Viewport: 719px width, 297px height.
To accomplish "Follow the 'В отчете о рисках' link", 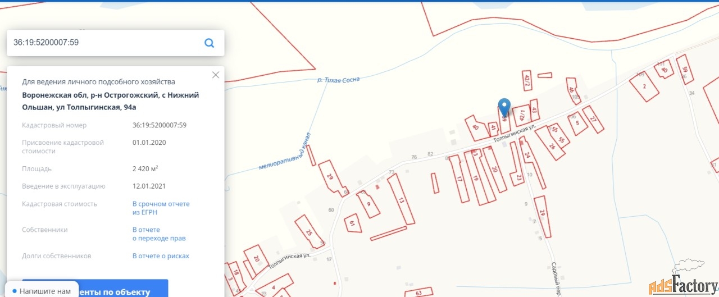I will (161, 256).
